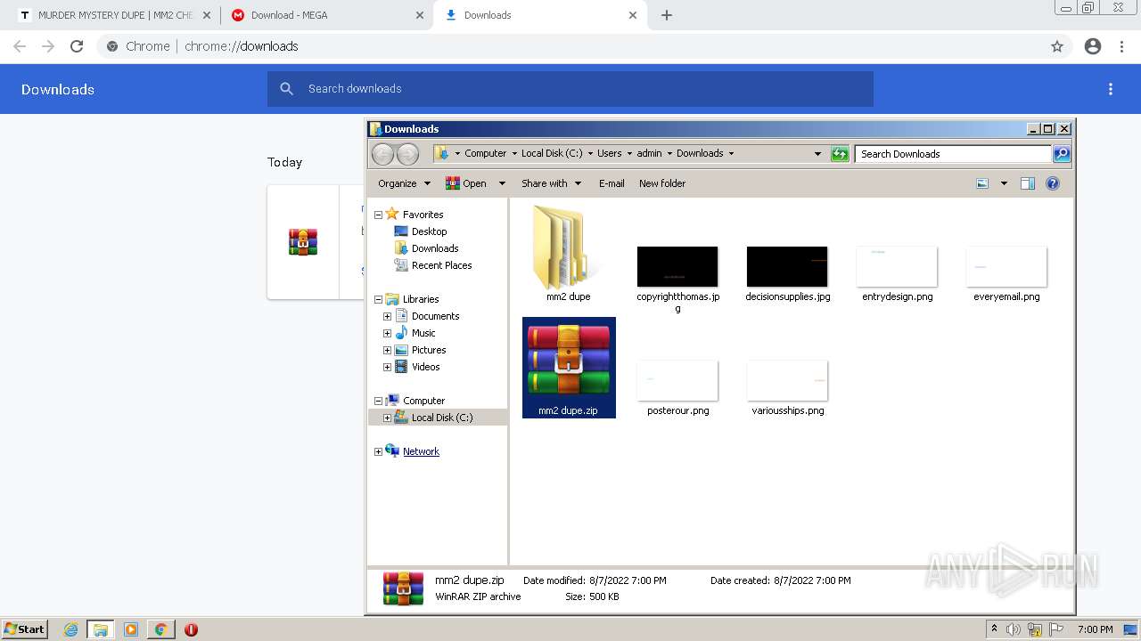1141x641 pixels.
Task: Open Chrome profile avatar
Action: (x=1093, y=46)
